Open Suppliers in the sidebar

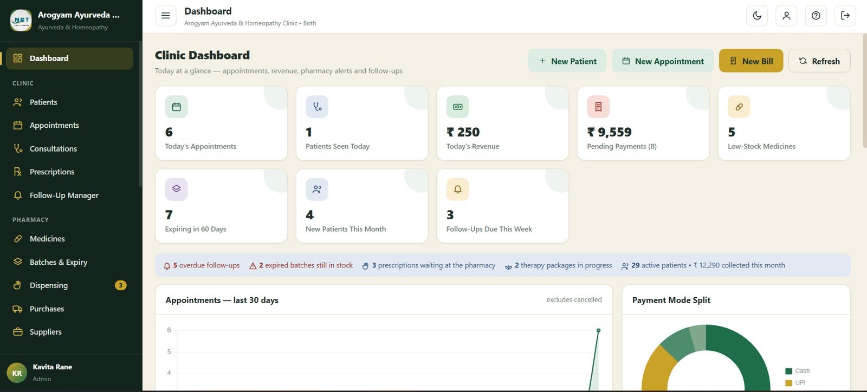69,332
